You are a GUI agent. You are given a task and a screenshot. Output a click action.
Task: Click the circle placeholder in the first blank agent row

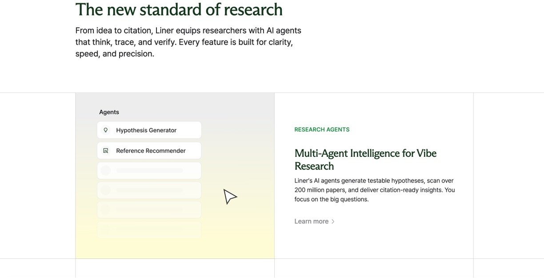point(106,171)
